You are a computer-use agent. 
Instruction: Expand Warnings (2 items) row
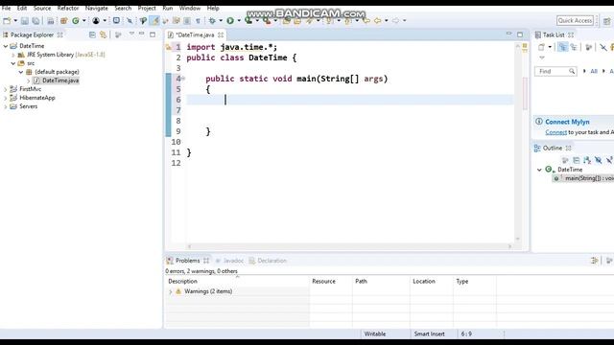171,291
